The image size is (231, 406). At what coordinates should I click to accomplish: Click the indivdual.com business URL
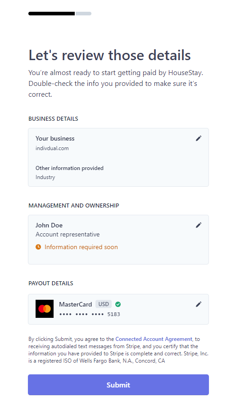point(52,148)
